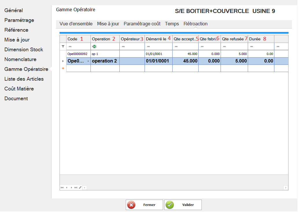Select Nomenclature in the left sidebar
This screenshot has height=212, width=305.
(20, 59)
